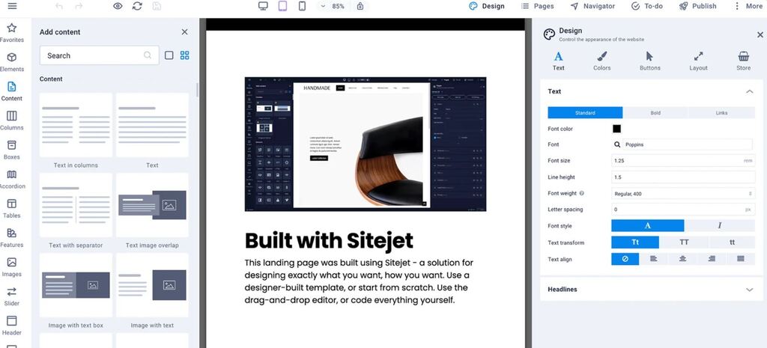The image size is (767, 348).
Task: Open the Store design section
Action: (x=743, y=61)
